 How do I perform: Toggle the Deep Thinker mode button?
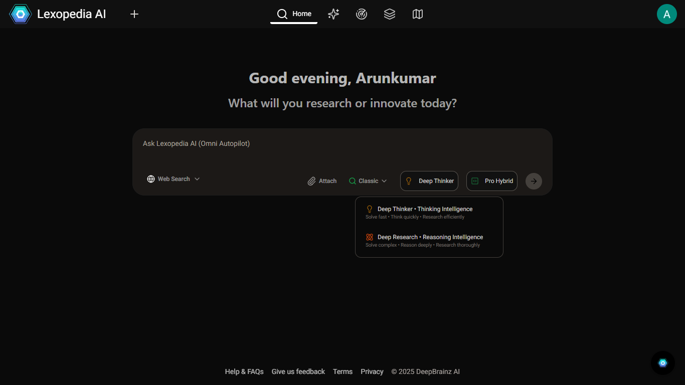tap(429, 181)
